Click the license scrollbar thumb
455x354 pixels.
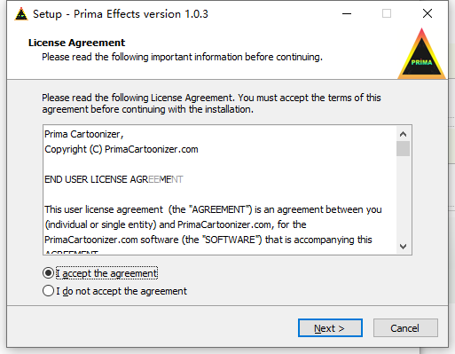[403, 148]
